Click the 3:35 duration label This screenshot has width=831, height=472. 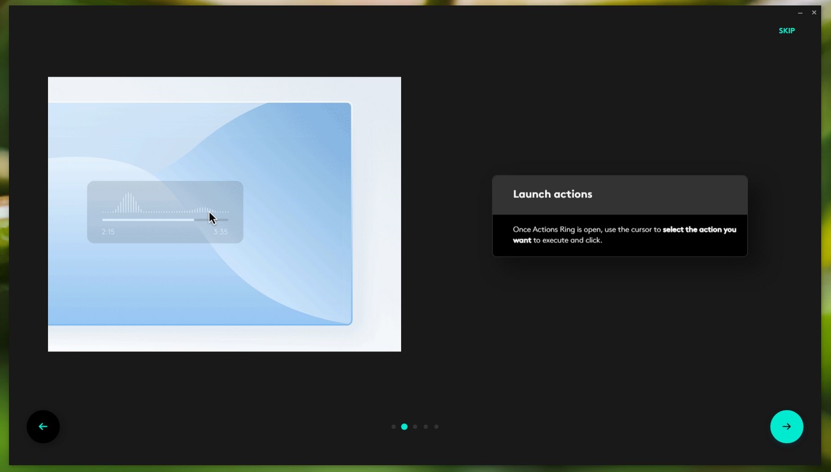[x=220, y=232]
